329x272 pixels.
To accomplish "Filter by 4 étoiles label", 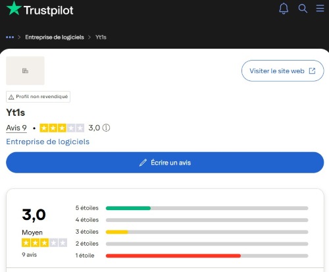I will click(x=87, y=220).
